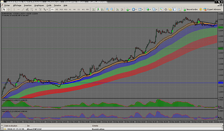Screen dimensions: 224x131
Task: Open the Fichier menu
Action: point(7,5)
